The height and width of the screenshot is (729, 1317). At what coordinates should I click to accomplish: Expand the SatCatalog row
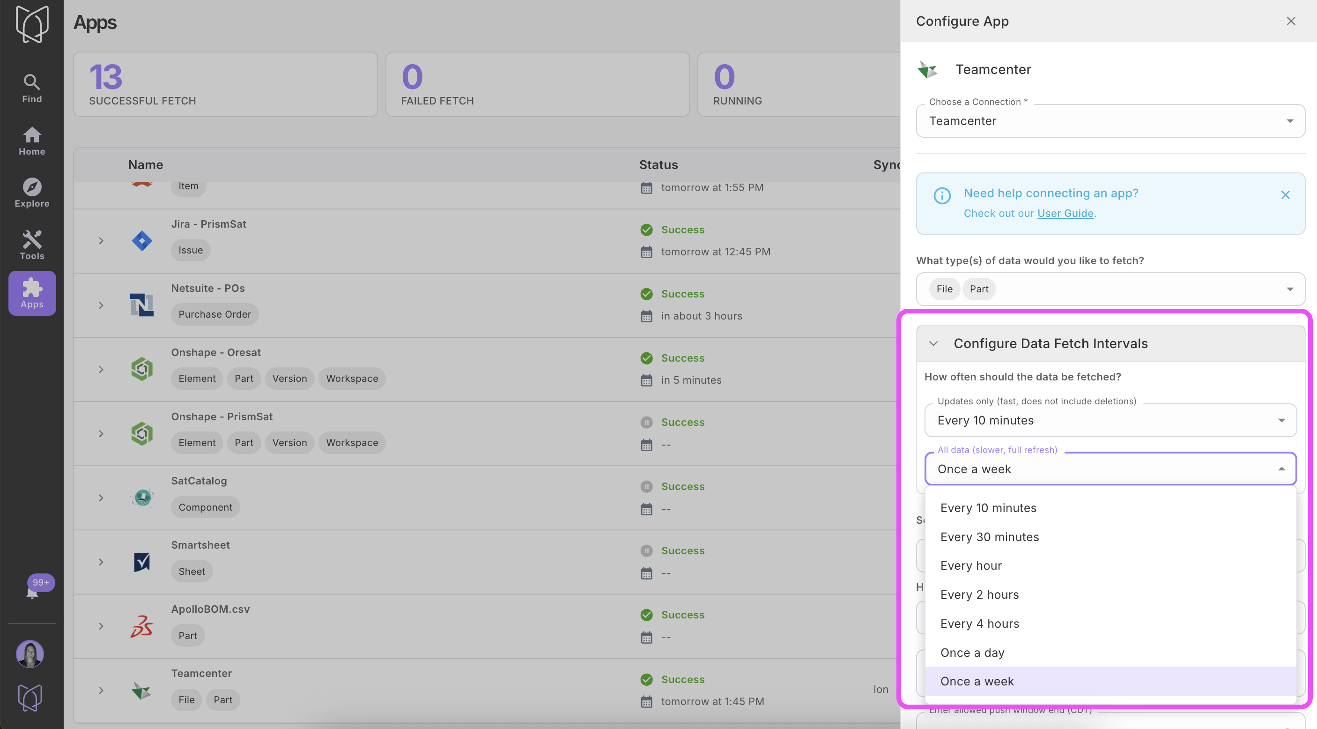coord(101,497)
